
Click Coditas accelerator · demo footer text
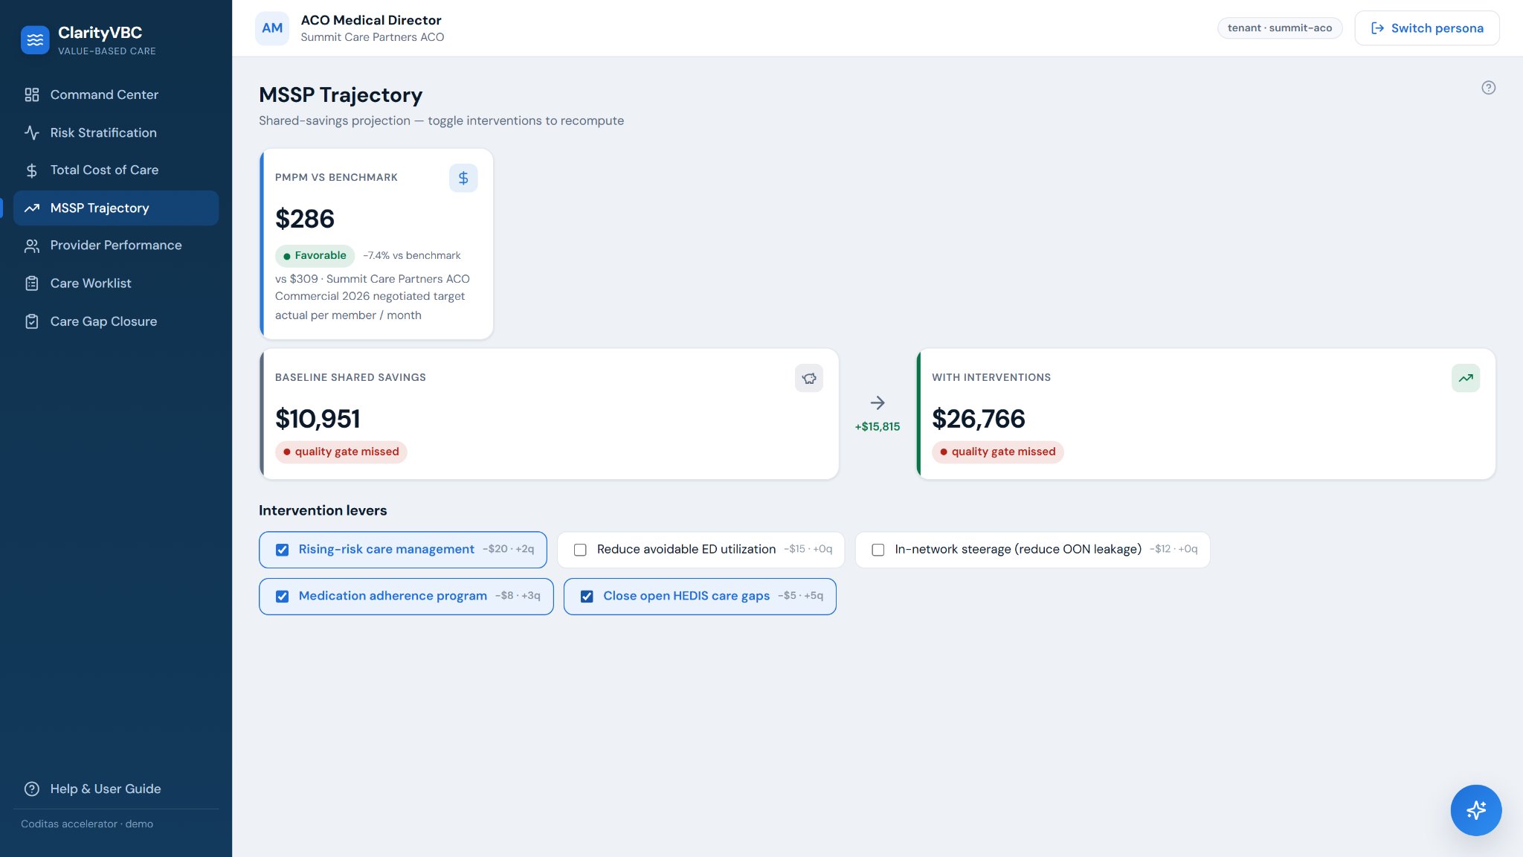[x=87, y=824]
